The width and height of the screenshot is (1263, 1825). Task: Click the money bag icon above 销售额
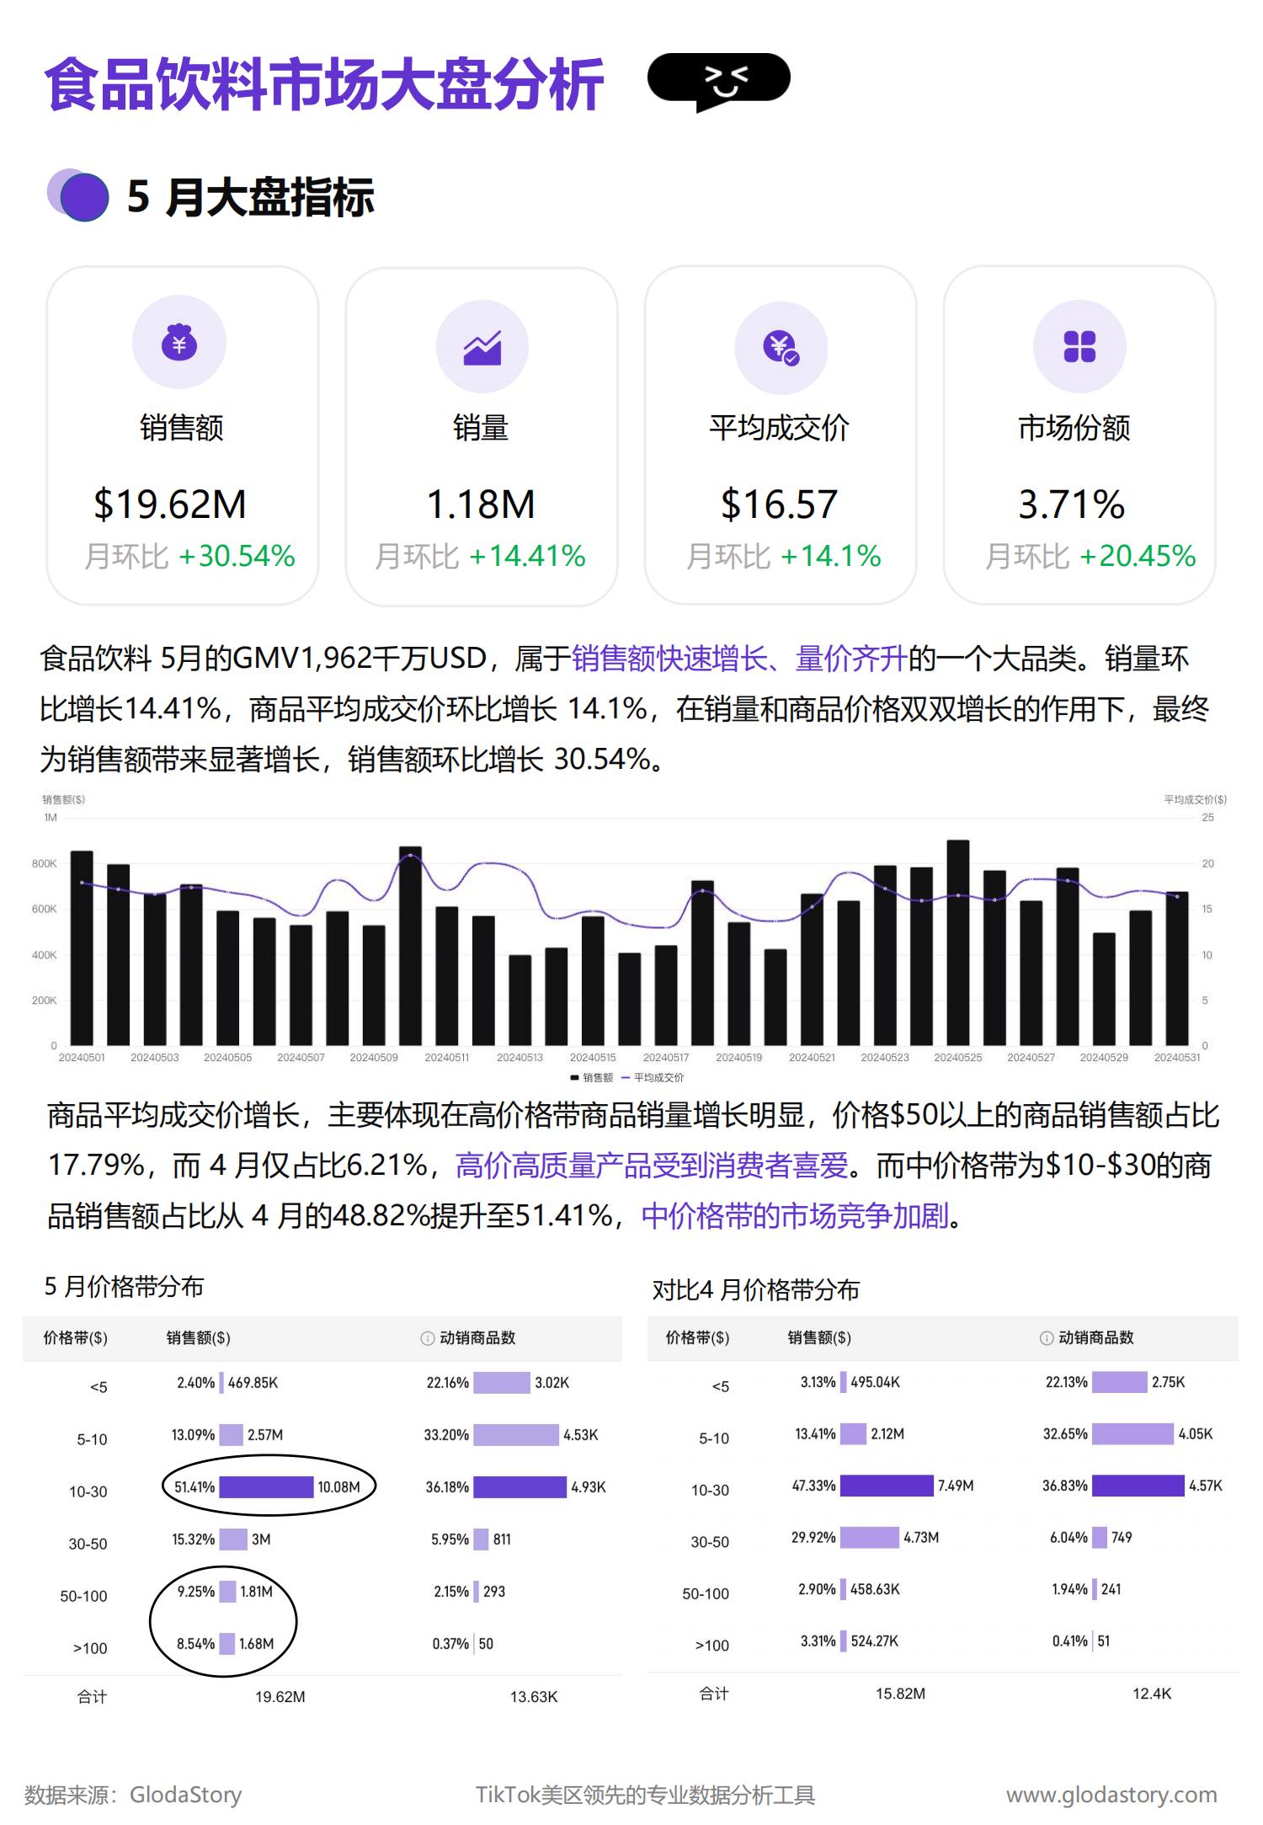[179, 343]
